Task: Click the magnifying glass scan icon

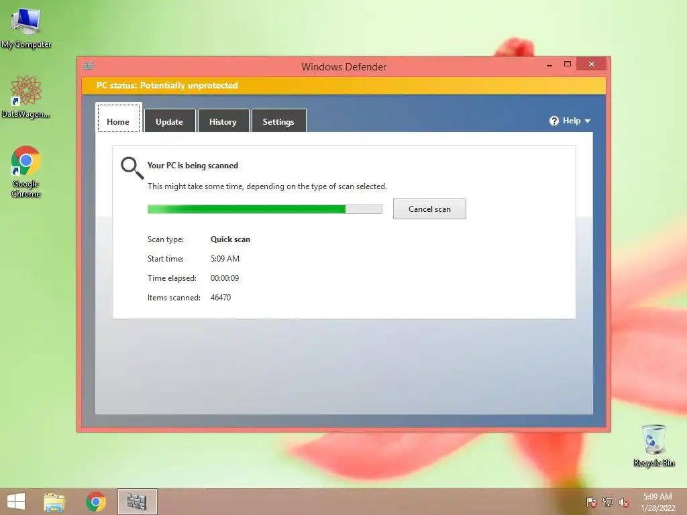Action: pyautogui.click(x=132, y=168)
